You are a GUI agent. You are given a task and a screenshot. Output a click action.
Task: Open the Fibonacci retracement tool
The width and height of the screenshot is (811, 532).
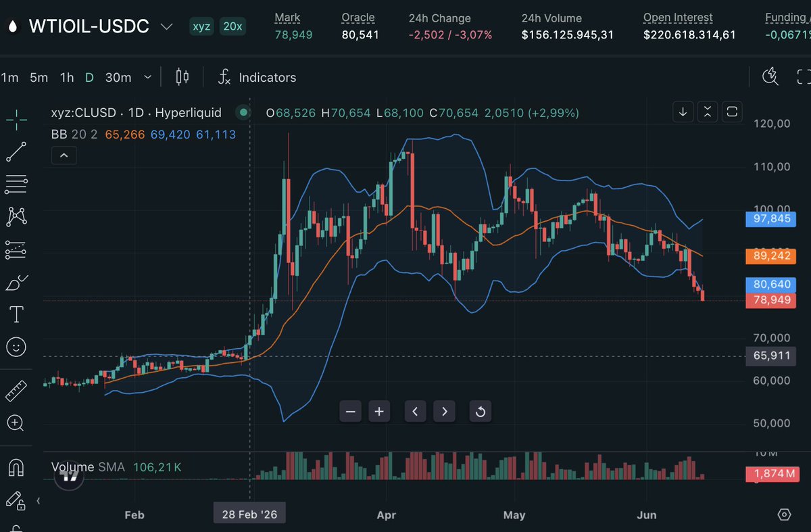point(16,184)
